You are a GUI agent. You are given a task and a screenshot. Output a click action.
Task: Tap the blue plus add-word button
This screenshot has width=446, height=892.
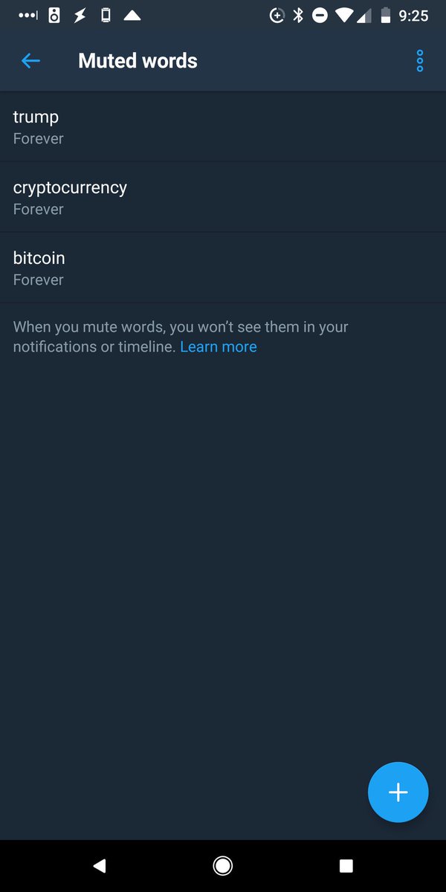point(398,792)
